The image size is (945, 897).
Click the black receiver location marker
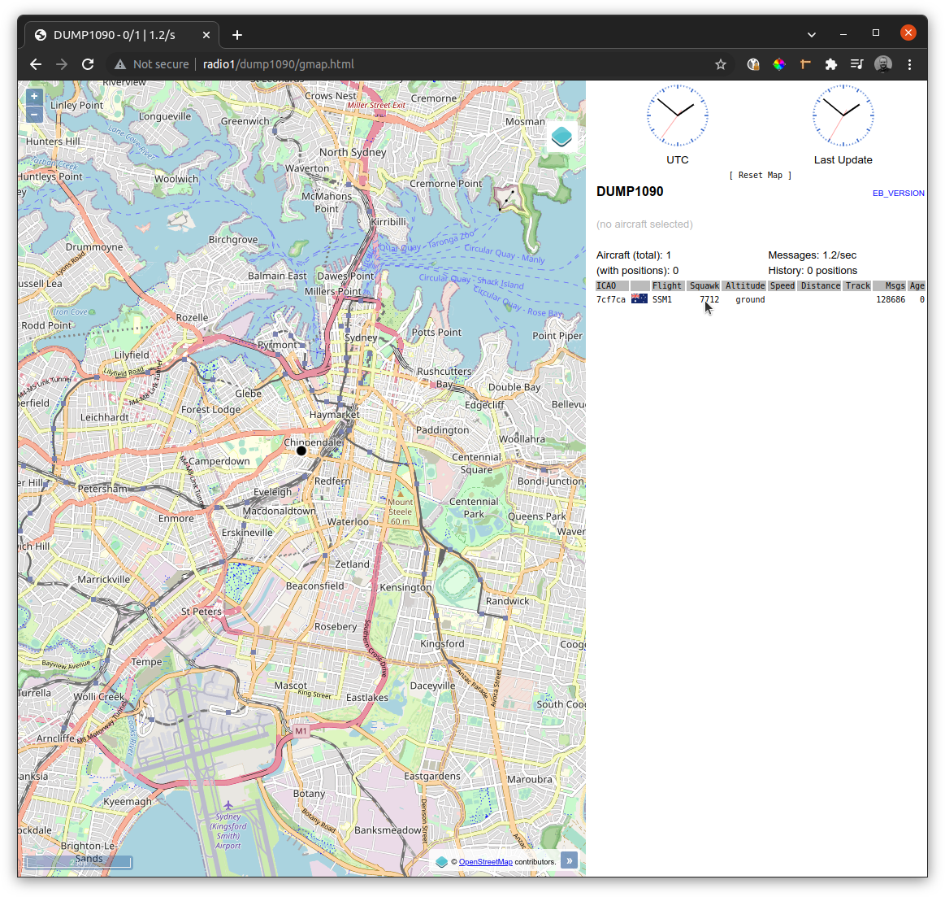(301, 451)
